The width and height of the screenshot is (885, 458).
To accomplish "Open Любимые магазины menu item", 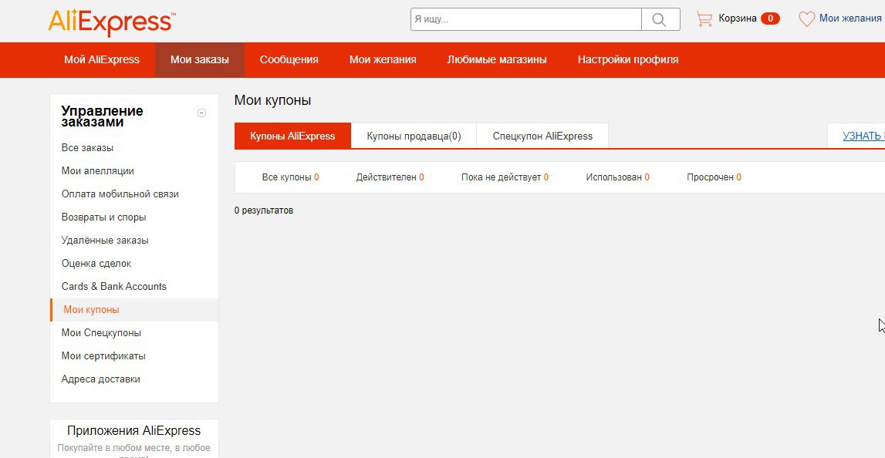I will point(497,60).
